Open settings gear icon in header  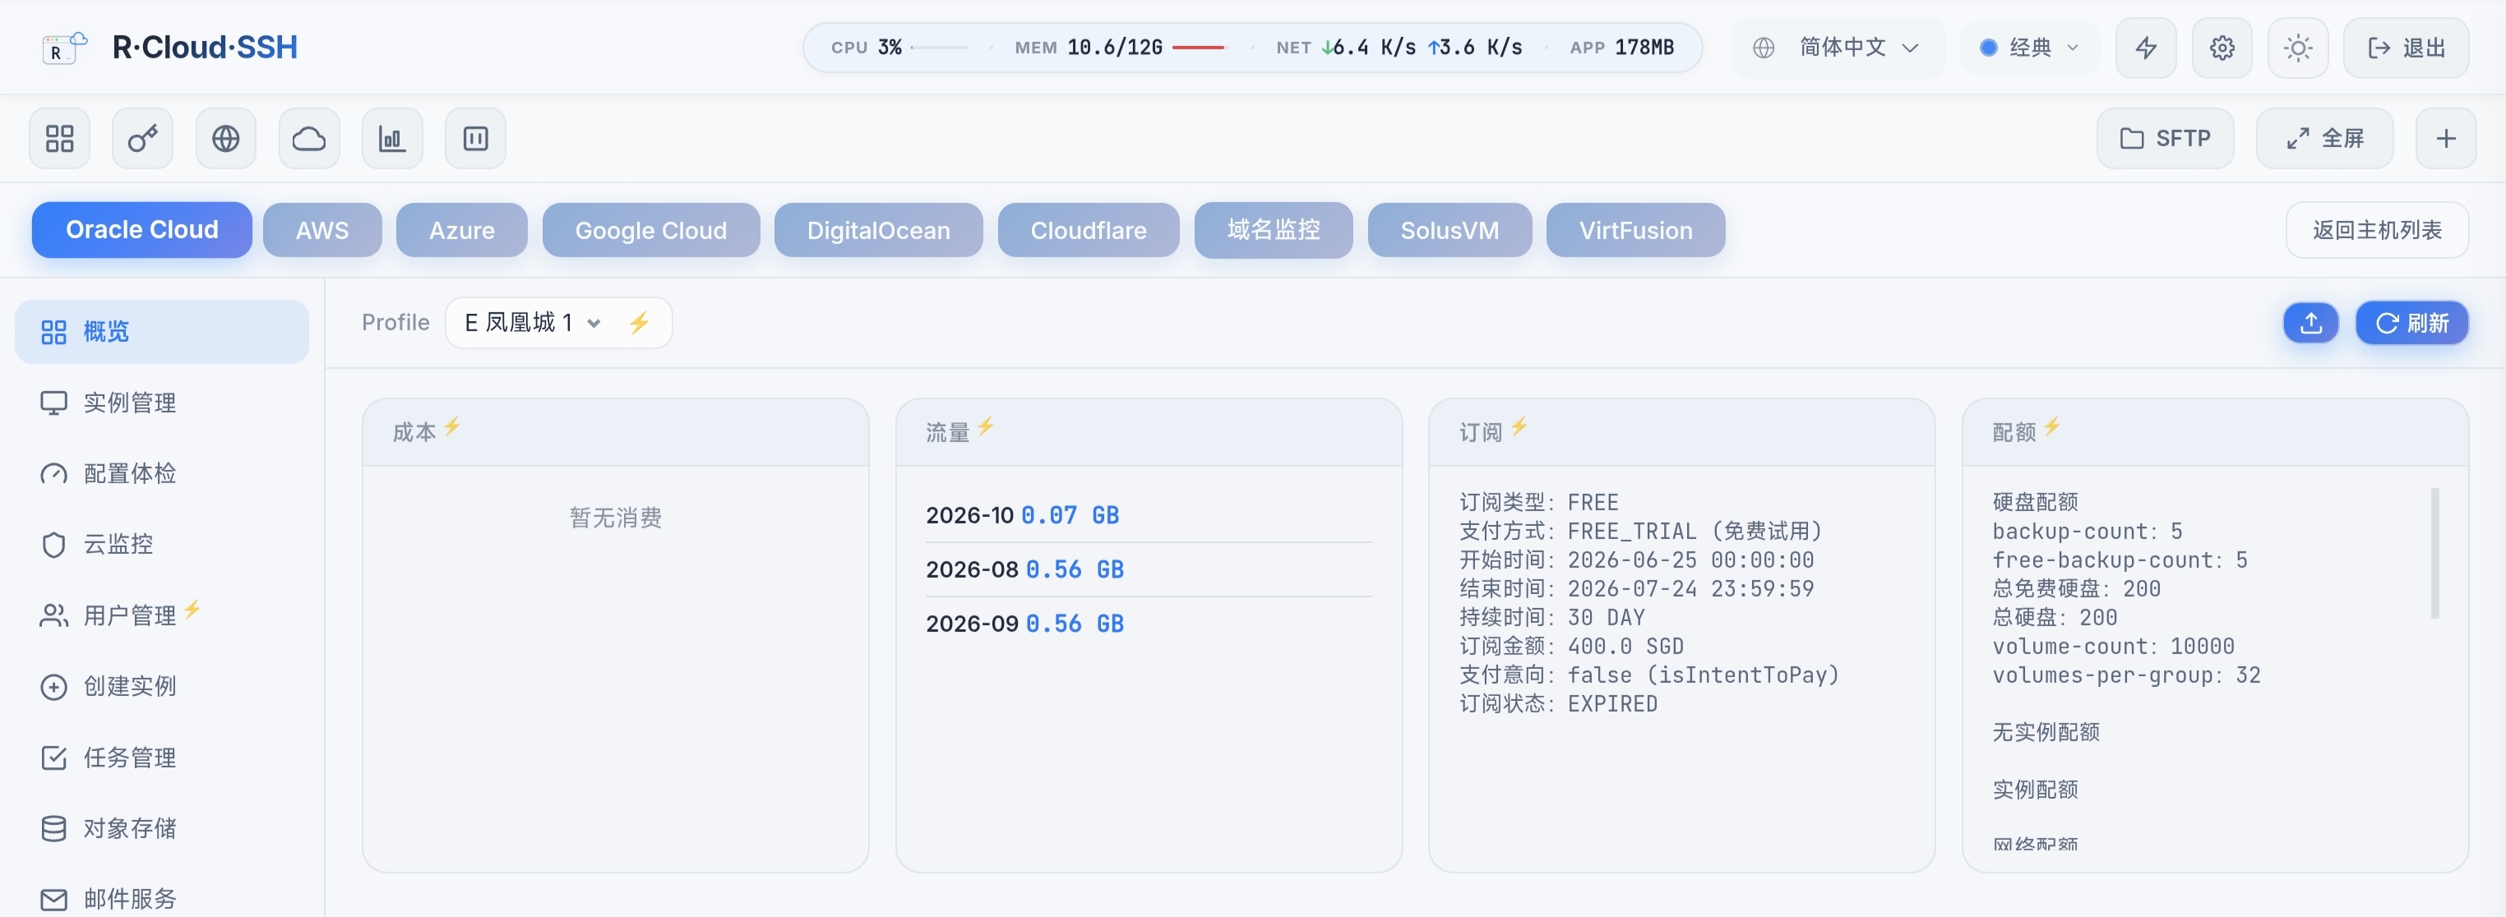(2222, 48)
